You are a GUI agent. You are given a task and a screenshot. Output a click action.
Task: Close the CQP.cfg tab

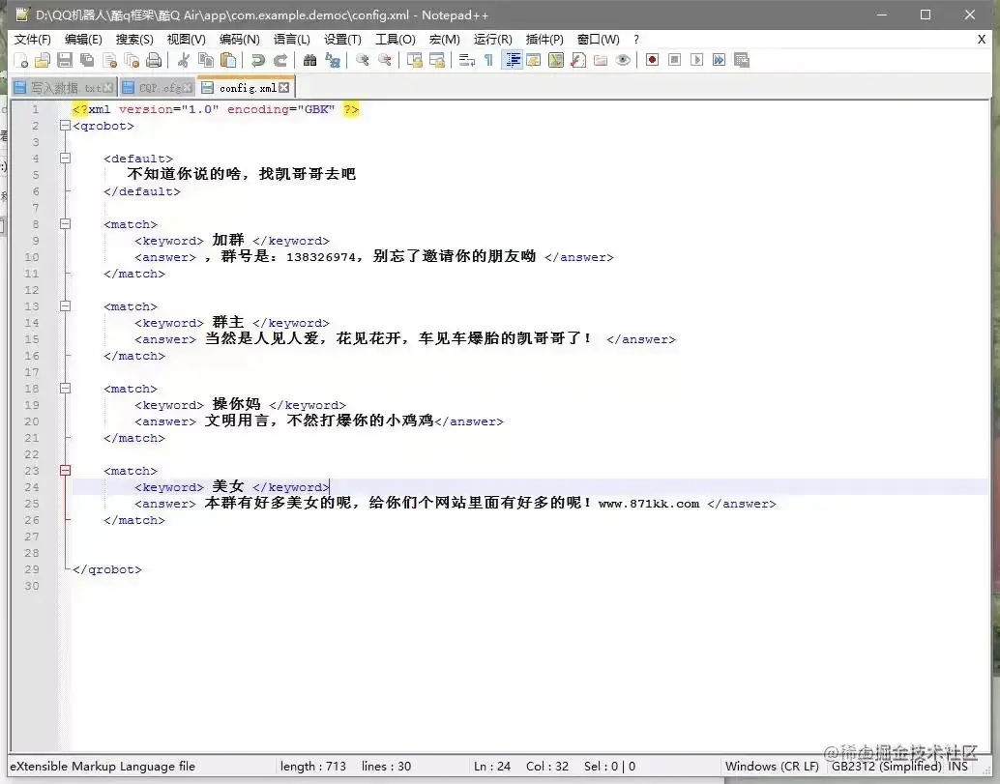188,88
